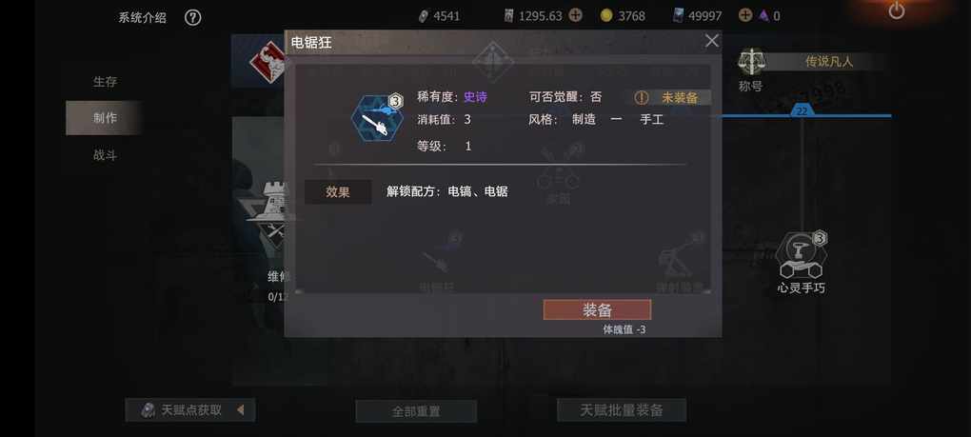The image size is (971, 437).
Task: Select the 制作 tab
Action: point(105,118)
